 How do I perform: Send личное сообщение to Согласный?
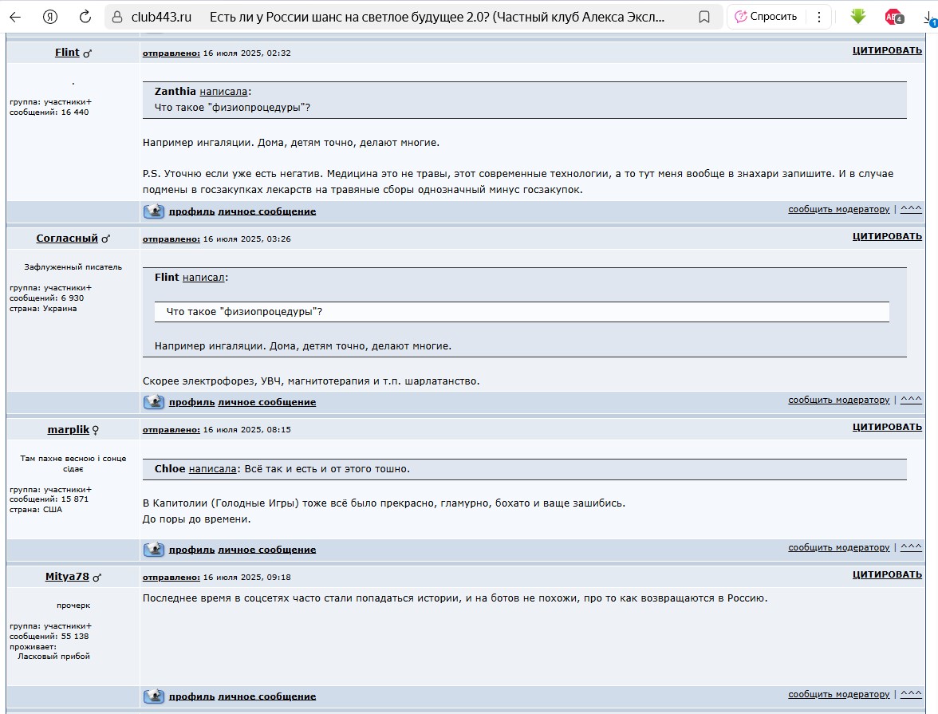[266, 402]
